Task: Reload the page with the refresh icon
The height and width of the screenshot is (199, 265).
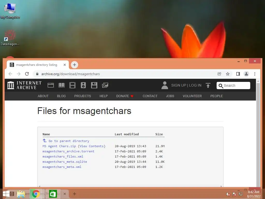Action: [x=27, y=74]
